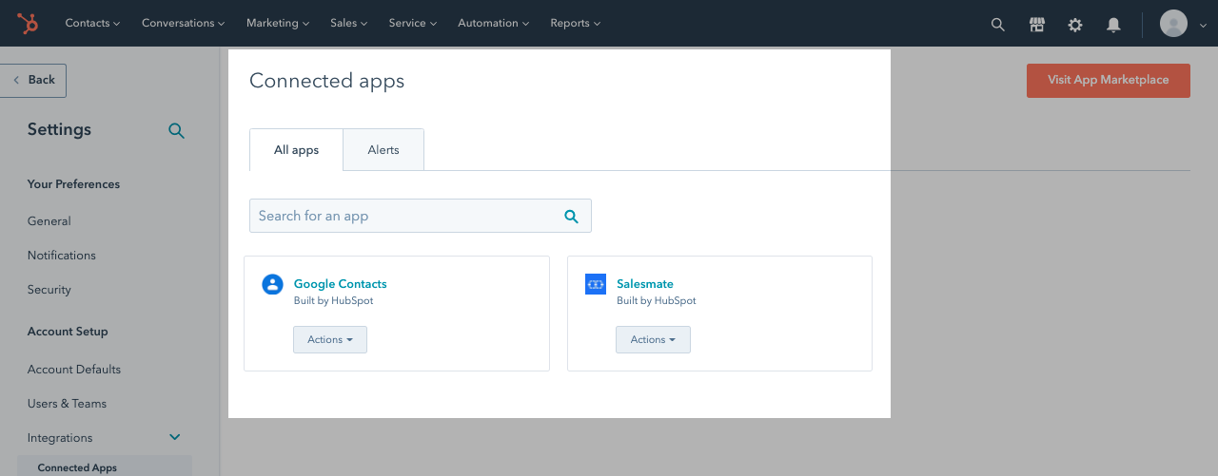Go to General settings
The width and height of the screenshot is (1218, 476).
pos(49,221)
